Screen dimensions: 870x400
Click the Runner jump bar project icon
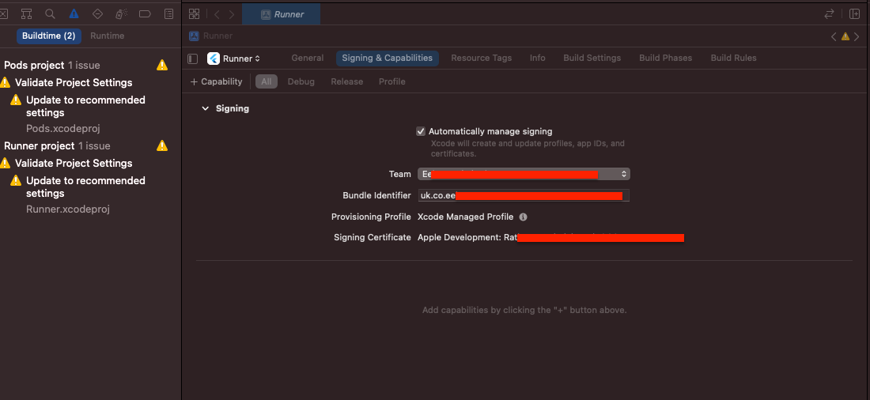click(x=194, y=36)
